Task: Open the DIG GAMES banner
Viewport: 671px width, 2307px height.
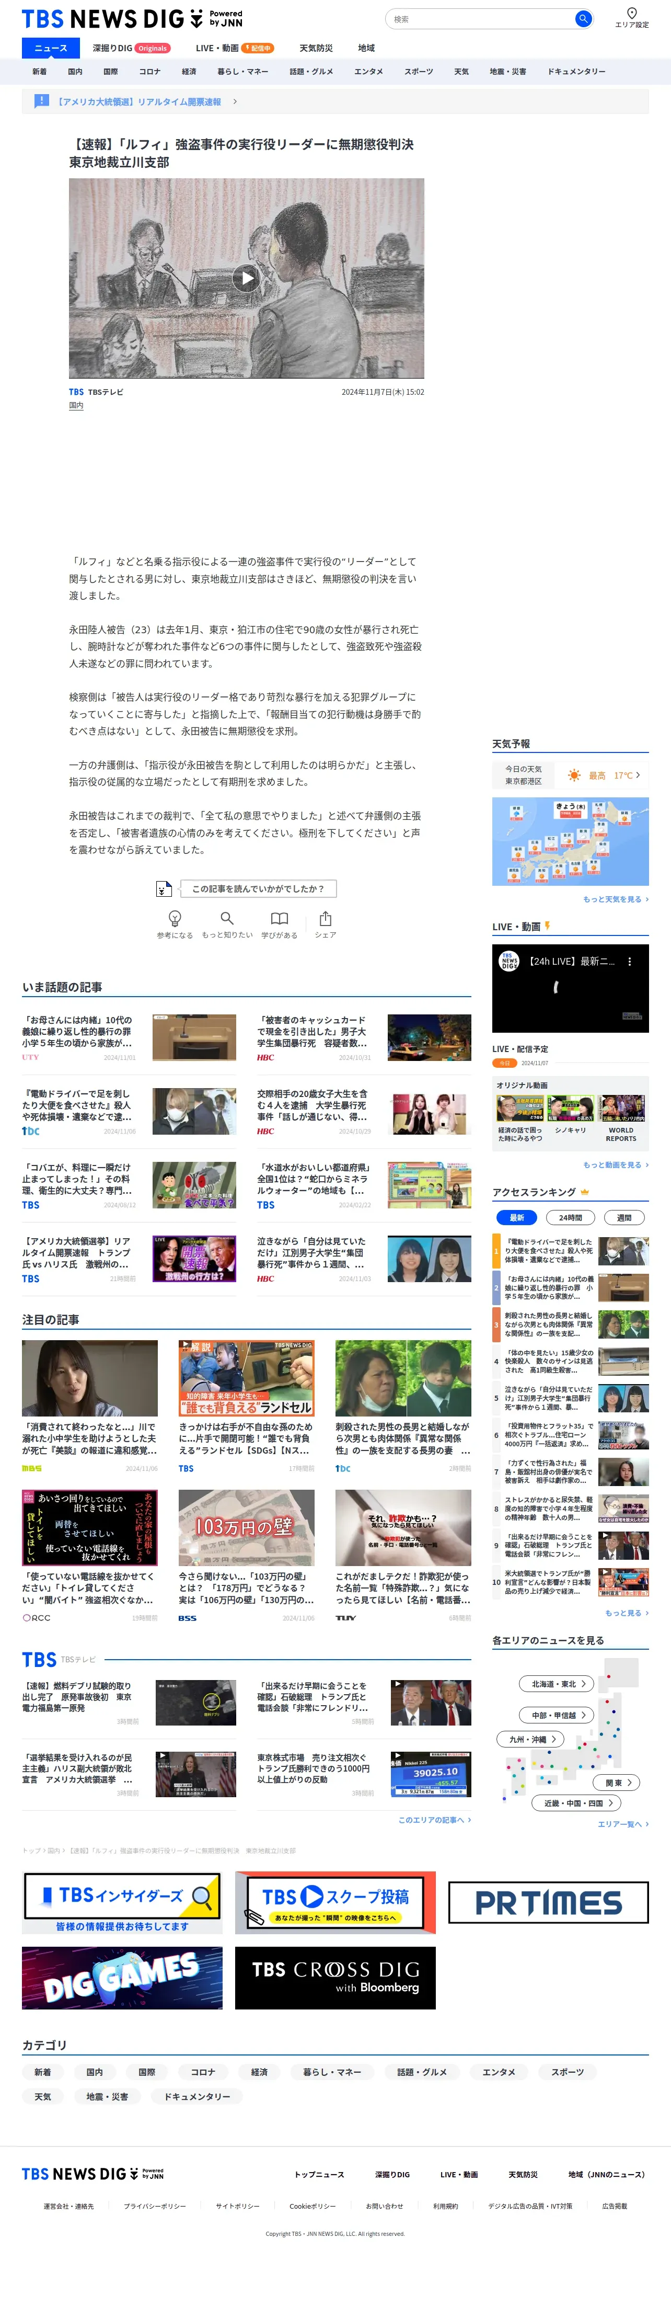Action: click(x=122, y=1978)
